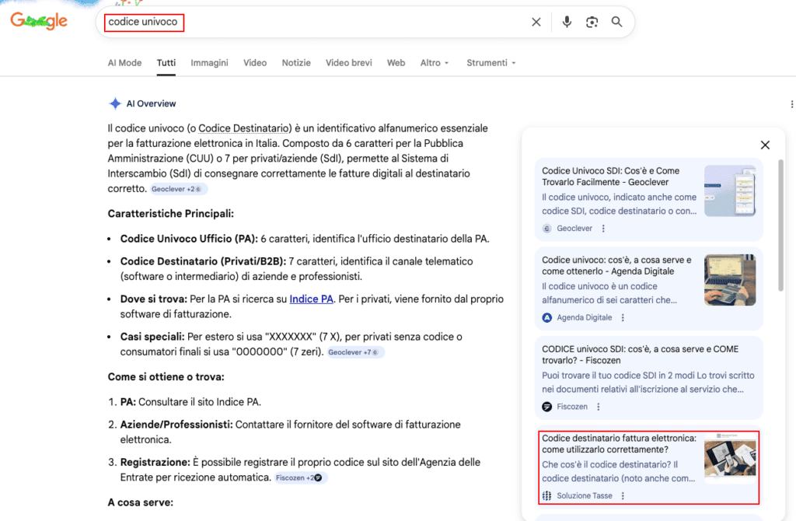Open Google Lens image search
This screenshot has height=521, width=796.
point(592,22)
